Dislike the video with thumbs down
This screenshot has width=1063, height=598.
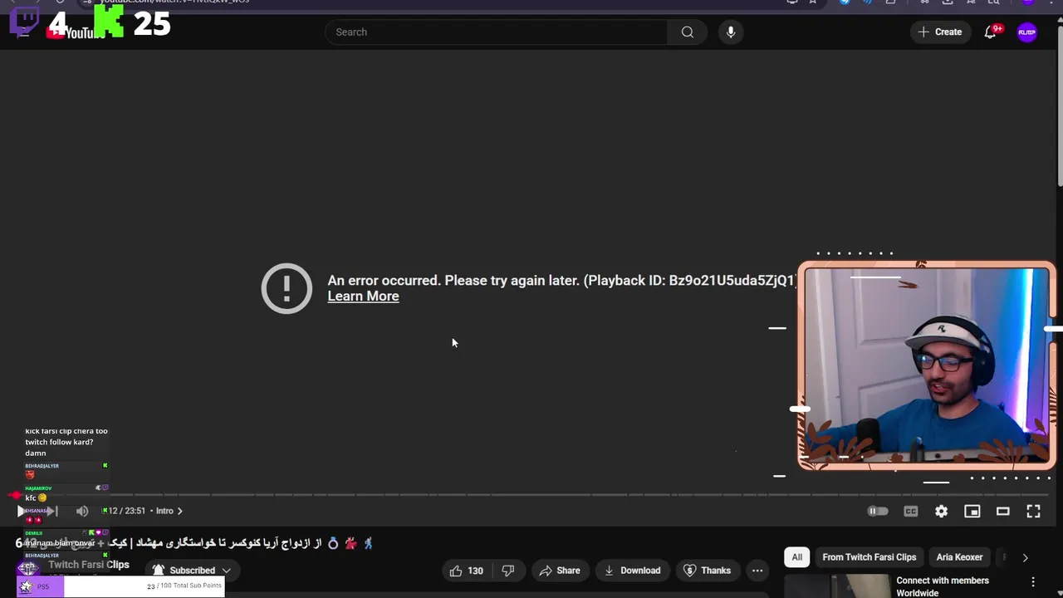click(x=508, y=571)
